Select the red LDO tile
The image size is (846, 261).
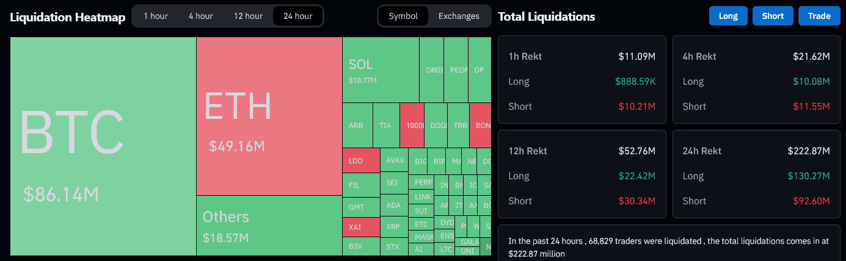pos(360,162)
